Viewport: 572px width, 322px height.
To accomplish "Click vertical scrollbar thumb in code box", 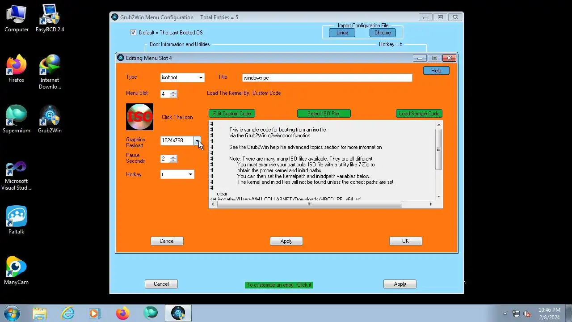I will pos(438,149).
